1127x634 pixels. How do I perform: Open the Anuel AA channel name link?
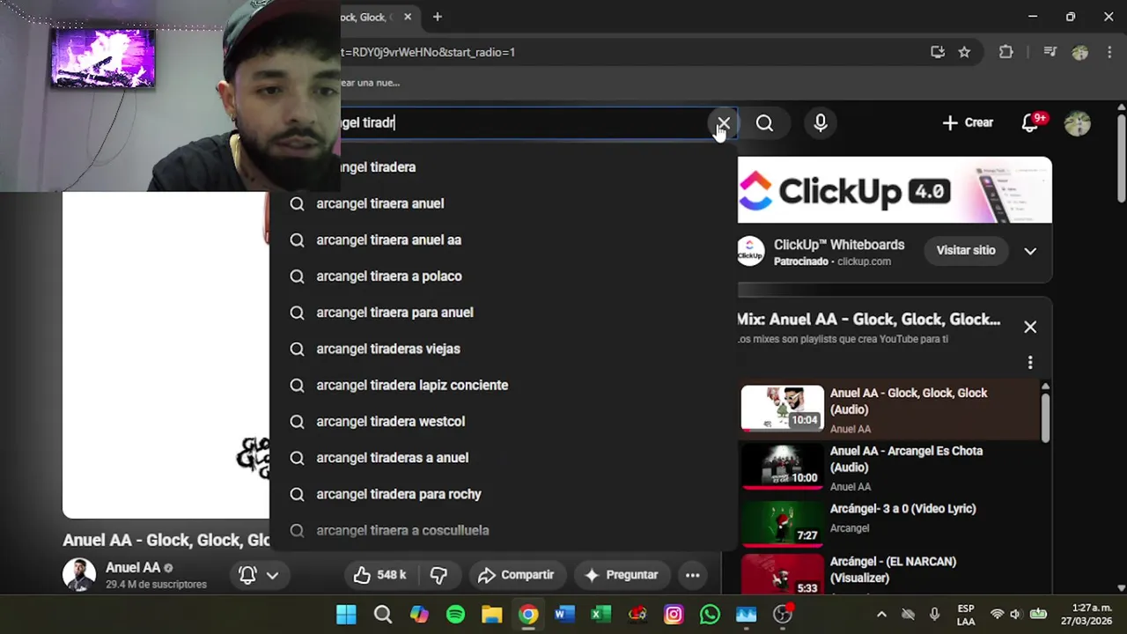pos(133,568)
